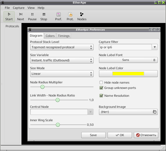The width and height of the screenshot is (166, 151).
Task: Open the Background Image file chooser
Action: (x=128, y=112)
